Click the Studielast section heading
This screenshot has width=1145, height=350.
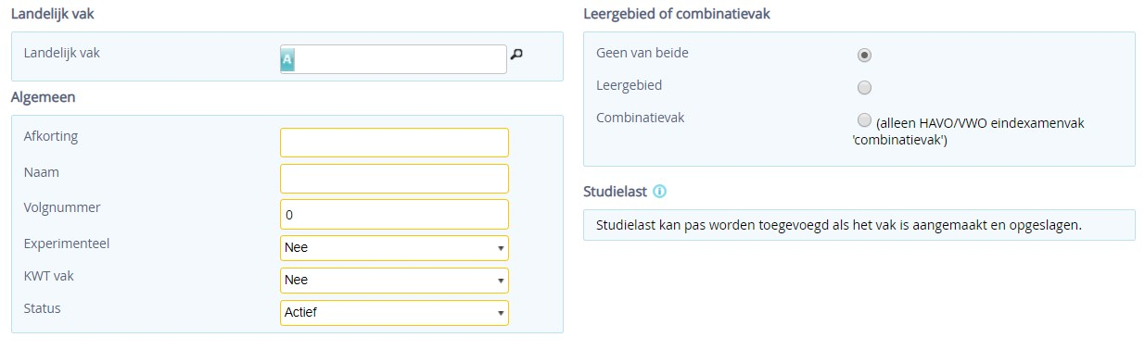point(615,192)
